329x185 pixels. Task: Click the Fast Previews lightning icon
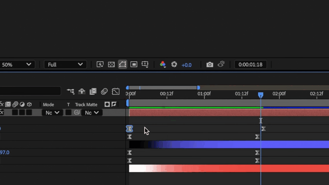[x=100, y=64]
